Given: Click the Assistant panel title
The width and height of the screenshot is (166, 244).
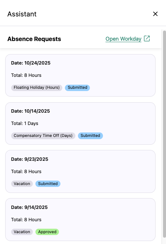Looking at the screenshot, I should [22, 14].
